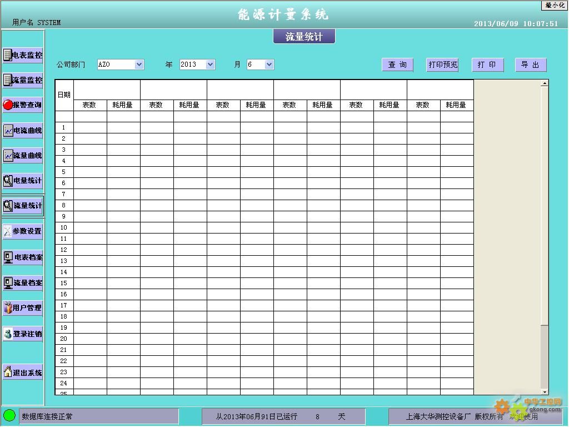Show the 电流曲线 current curve chart
This screenshot has height=427, width=569.
[x=23, y=131]
